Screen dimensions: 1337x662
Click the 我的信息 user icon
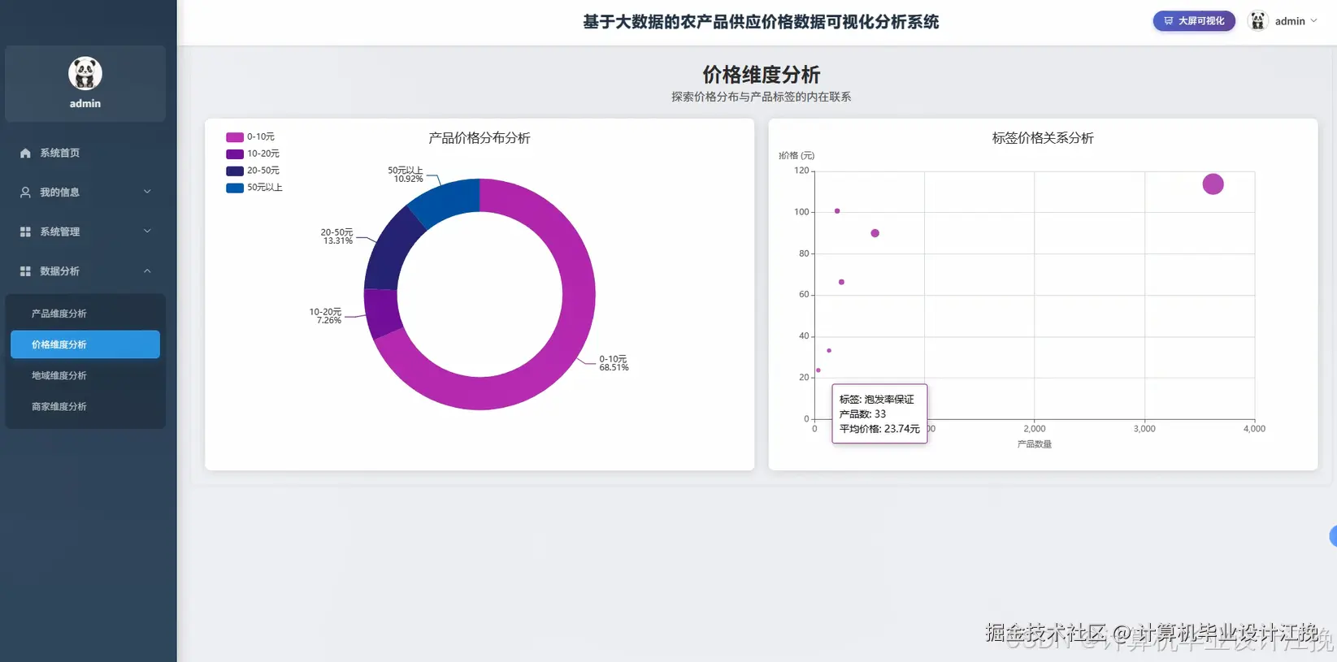click(x=25, y=193)
